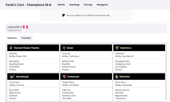Open the Details page
Viewport: 170px width, 102px height.
(61, 5)
